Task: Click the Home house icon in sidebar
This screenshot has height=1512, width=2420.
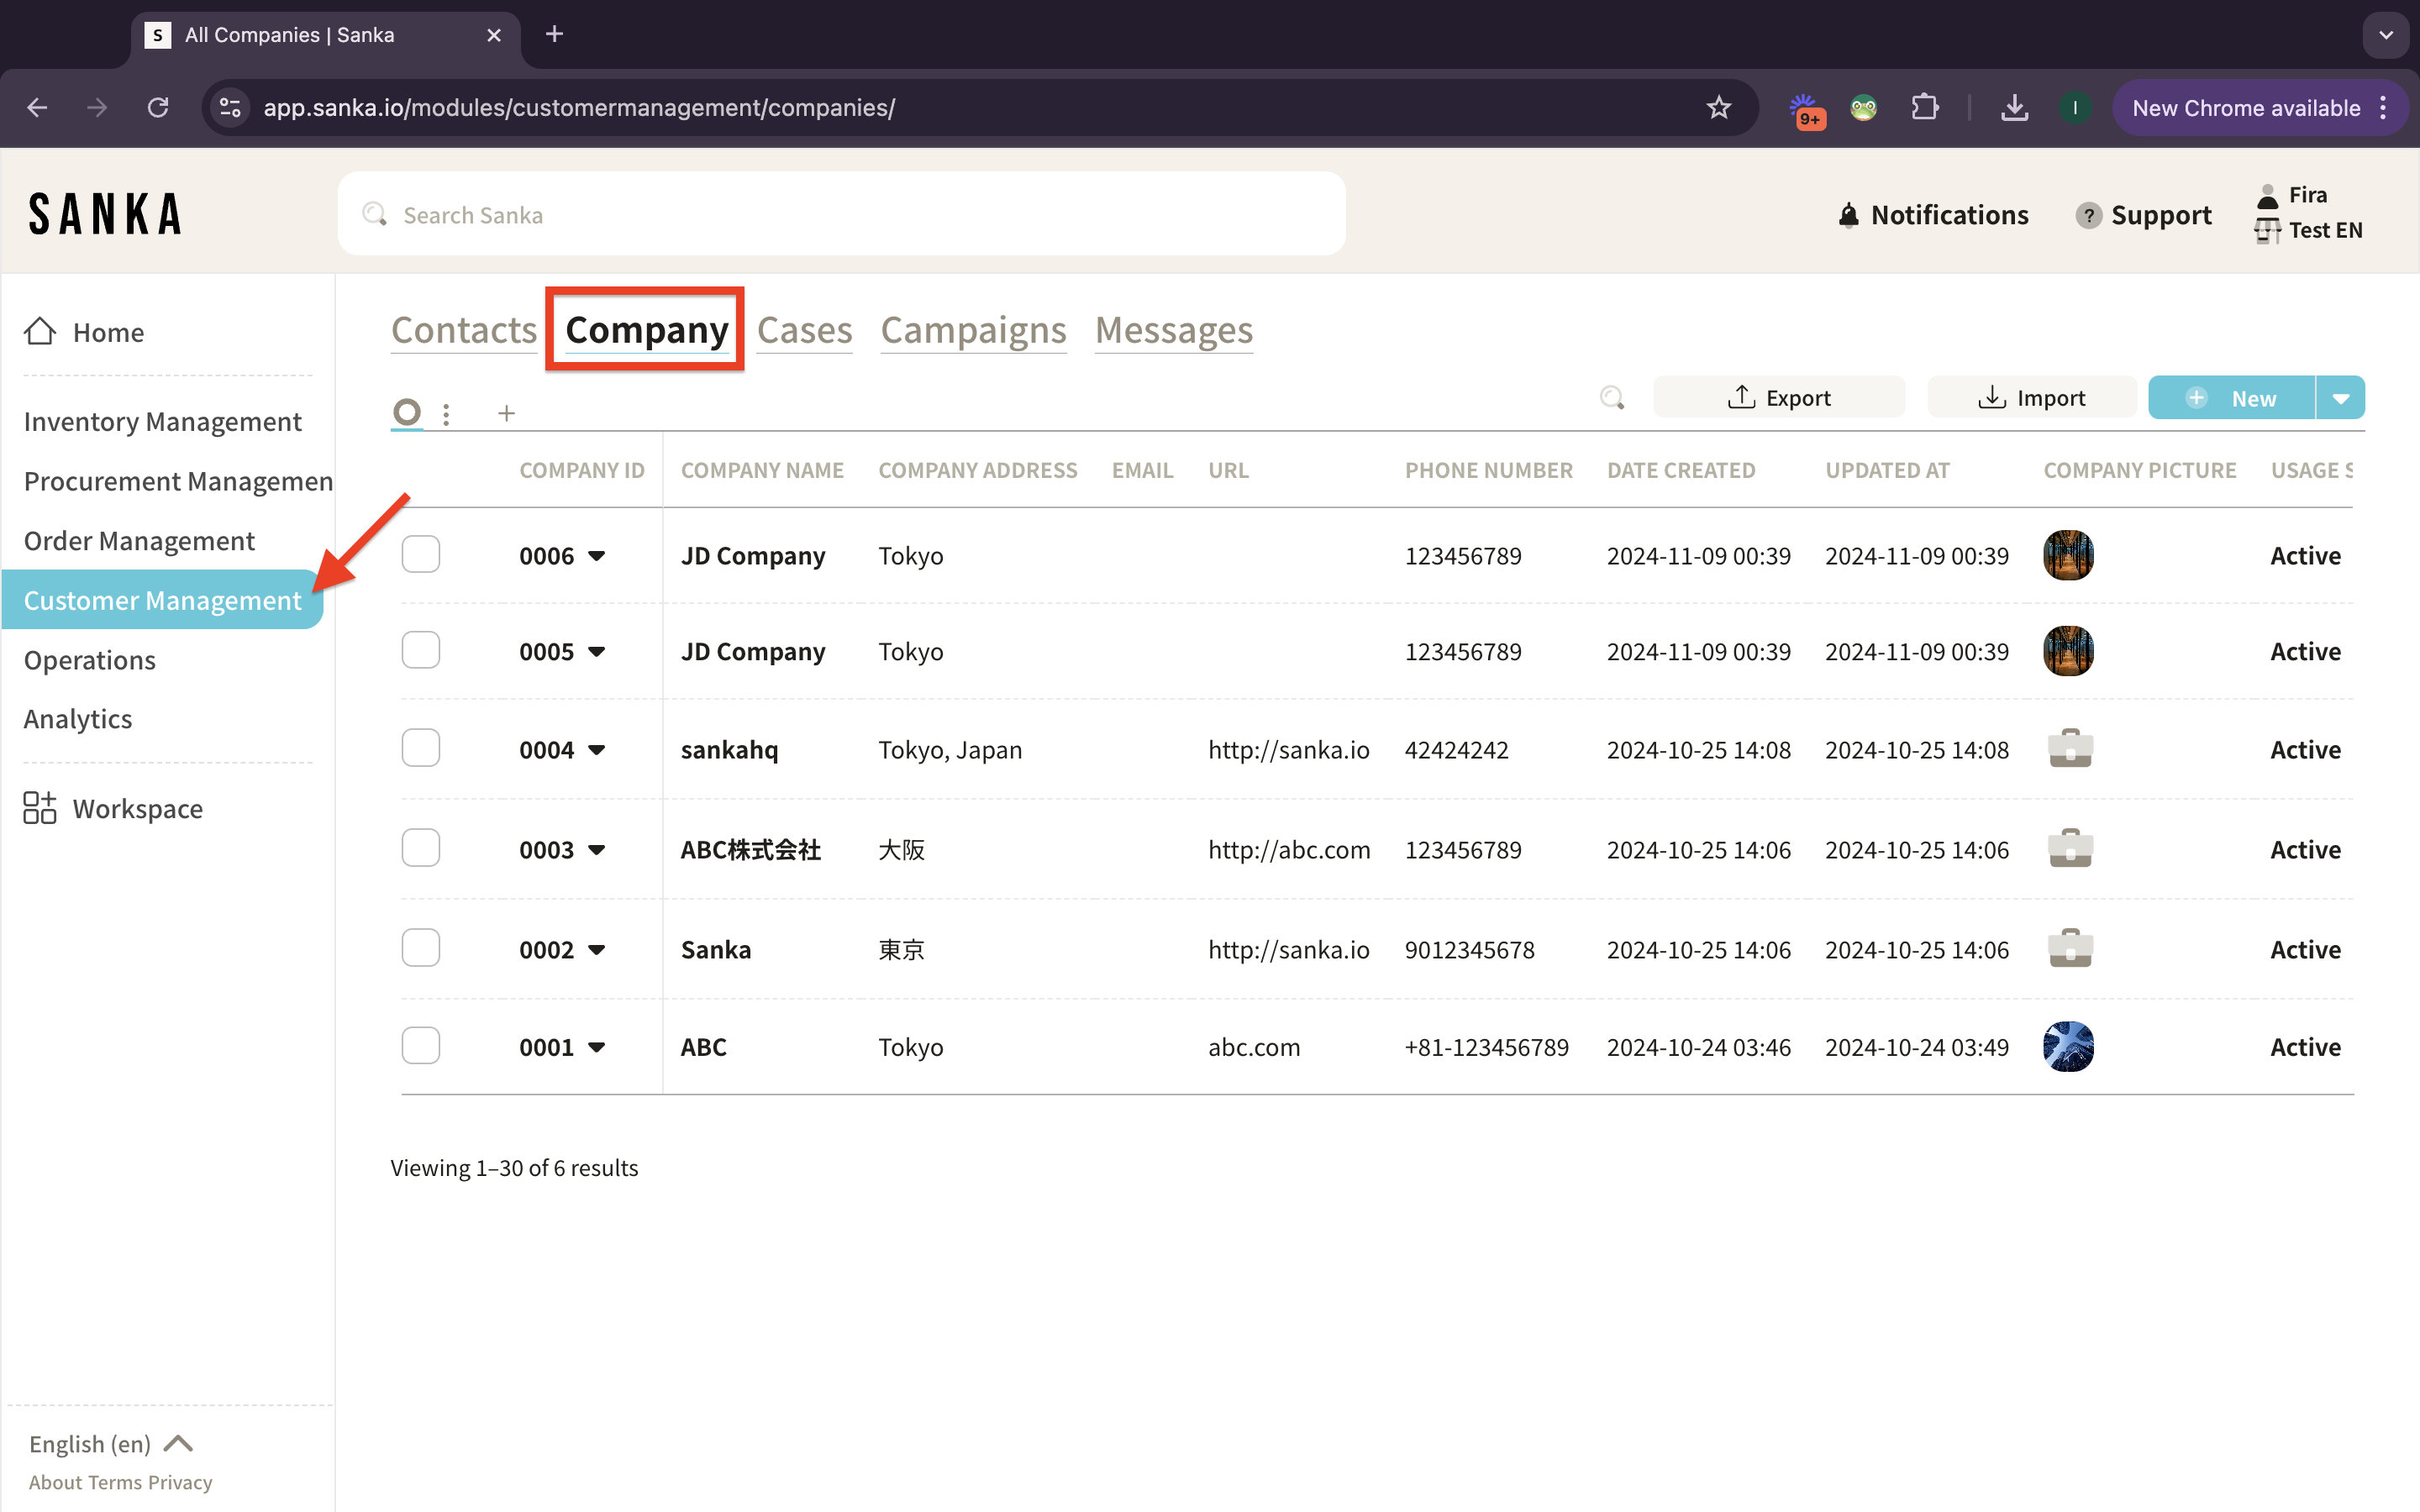Action: pyautogui.click(x=40, y=331)
